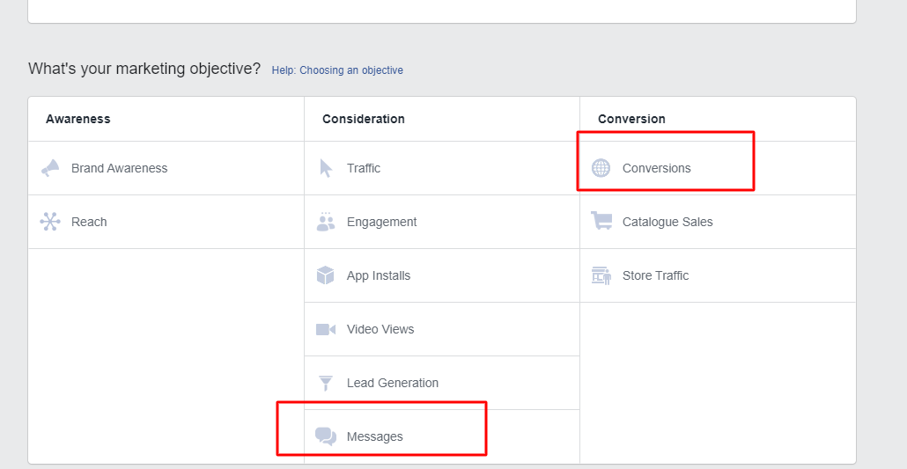Open the 'Help: Choosing an objective' link
This screenshot has width=907, height=469.
[x=337, y=70]
